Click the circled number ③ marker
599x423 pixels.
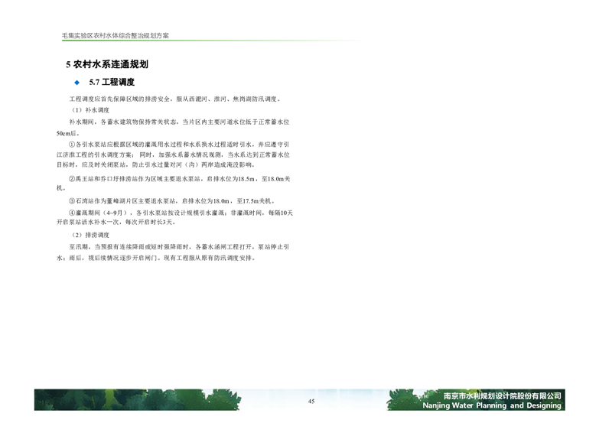pyautogui.click(x=73, y=200)
